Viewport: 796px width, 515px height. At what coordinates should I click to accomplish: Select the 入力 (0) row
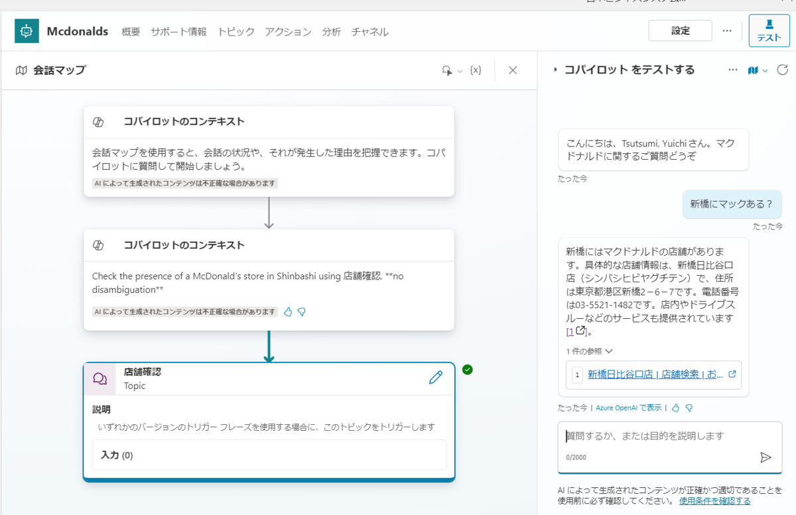[269, 455]
